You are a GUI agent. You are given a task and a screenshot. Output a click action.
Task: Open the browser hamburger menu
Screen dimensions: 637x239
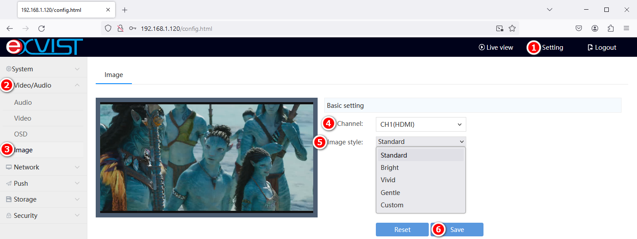tap(626, 29)
